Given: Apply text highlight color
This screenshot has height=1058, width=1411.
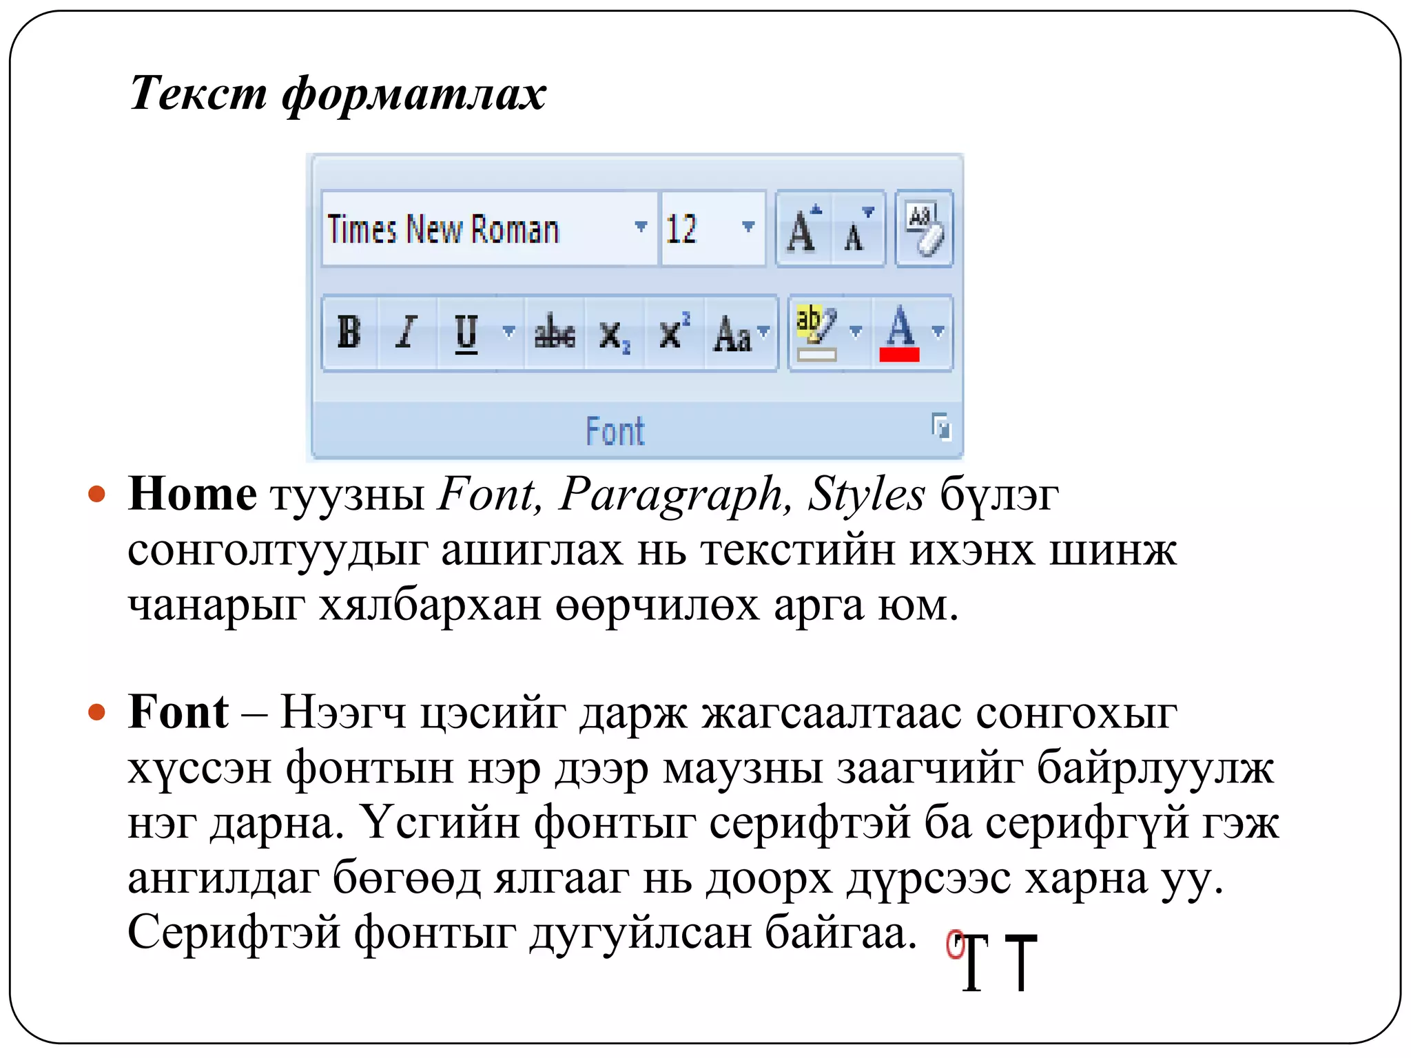Looking at the screenshot, I should tap(816, 333).
